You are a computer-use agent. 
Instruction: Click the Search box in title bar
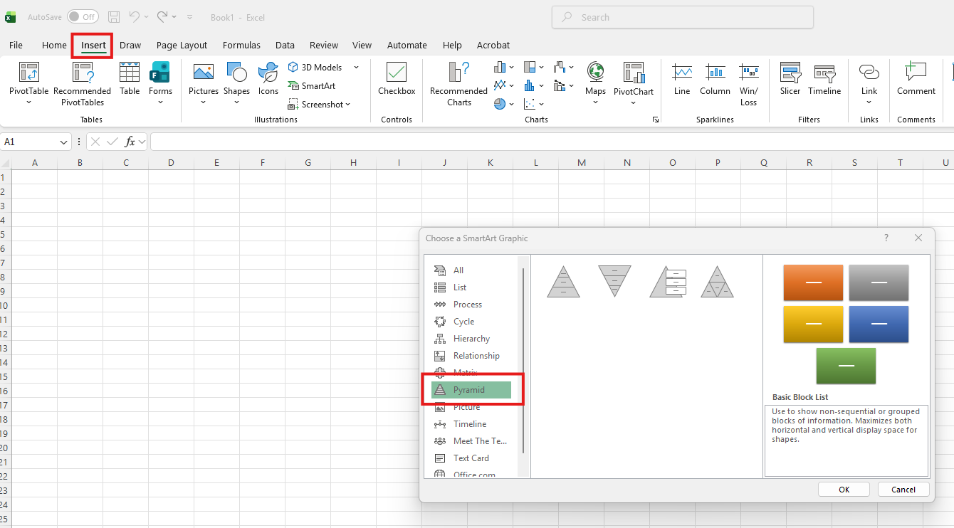click(683, 17)
